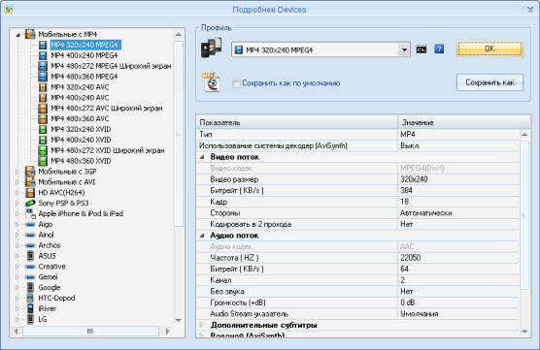The height and width of the screenshot is (350, 540).
Task: Click the orange icon beside MP4 320x240 AVC
Action: [43, 87]
